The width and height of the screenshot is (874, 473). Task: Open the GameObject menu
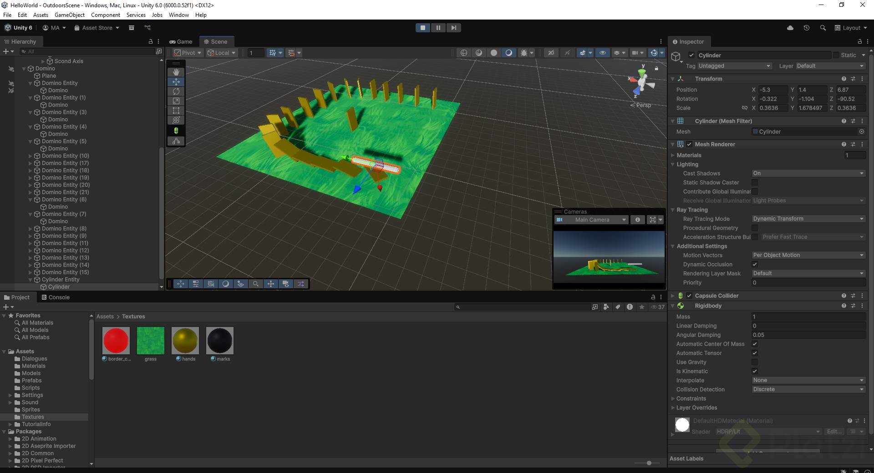coord(69,15)
